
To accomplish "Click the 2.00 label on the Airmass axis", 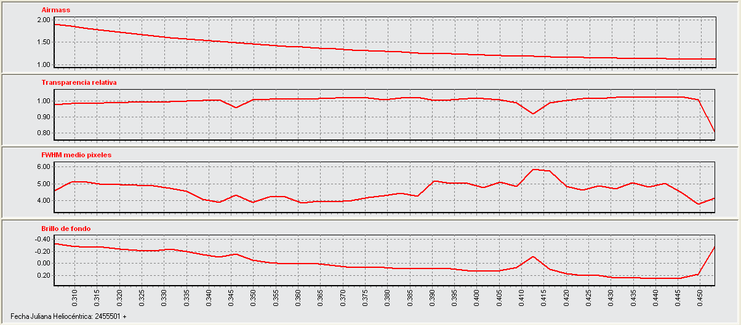I will click(x=43, y=20).
